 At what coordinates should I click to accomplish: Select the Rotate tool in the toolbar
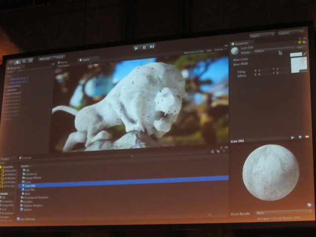(24, 61)
